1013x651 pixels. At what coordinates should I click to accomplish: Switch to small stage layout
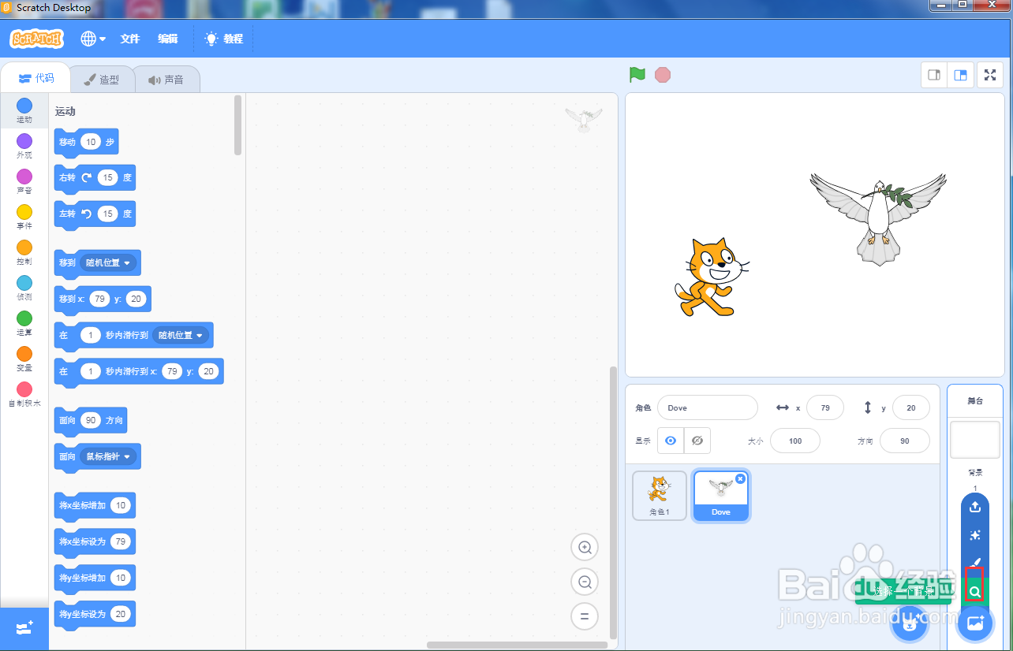point(934,75)
